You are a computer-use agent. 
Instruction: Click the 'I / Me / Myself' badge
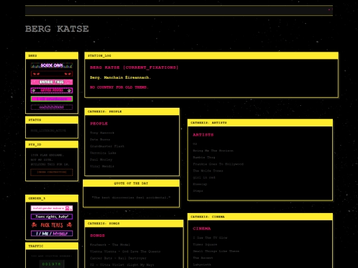52,234
